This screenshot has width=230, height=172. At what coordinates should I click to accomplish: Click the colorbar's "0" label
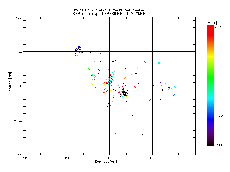coord(216,86)
